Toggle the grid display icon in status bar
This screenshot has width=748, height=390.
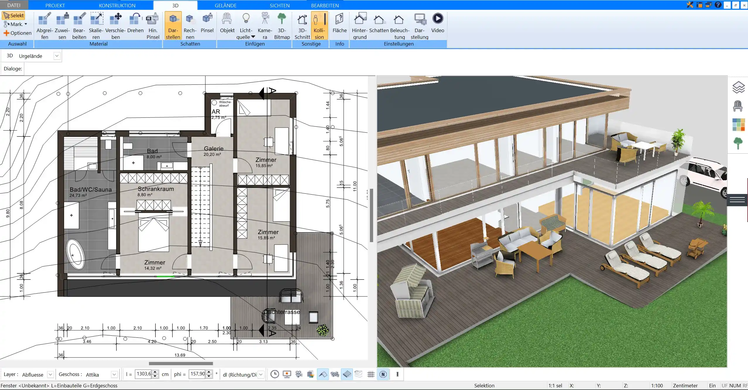[371, 374]
